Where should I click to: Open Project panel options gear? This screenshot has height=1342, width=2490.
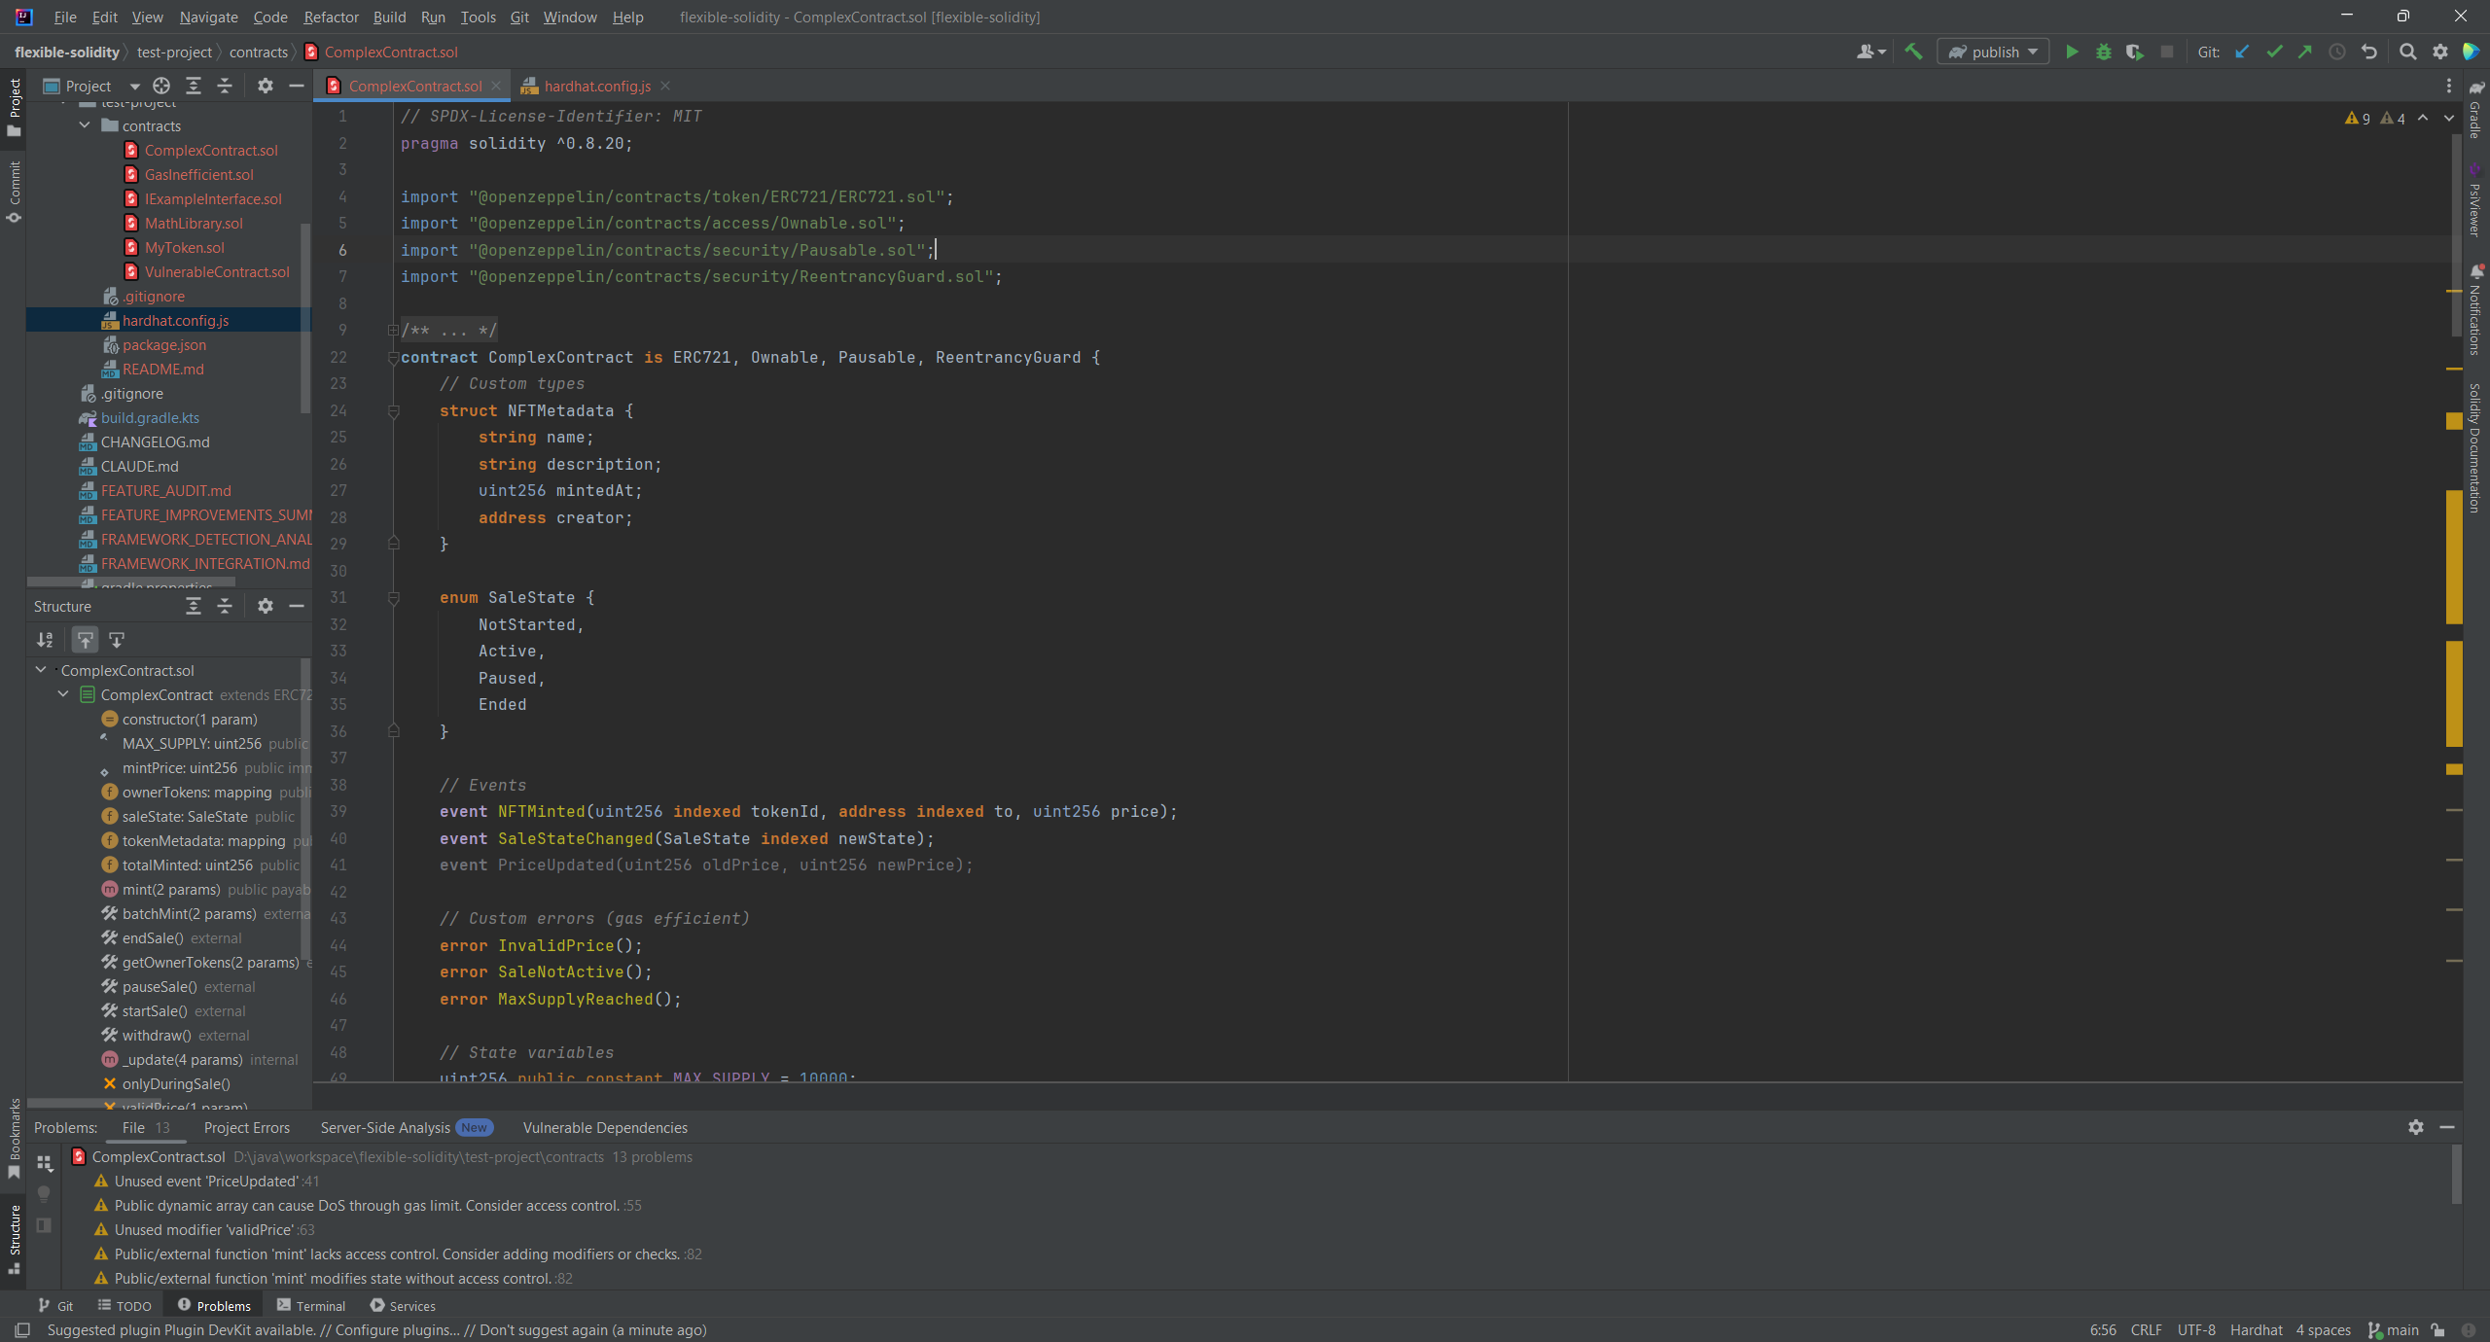265,86
